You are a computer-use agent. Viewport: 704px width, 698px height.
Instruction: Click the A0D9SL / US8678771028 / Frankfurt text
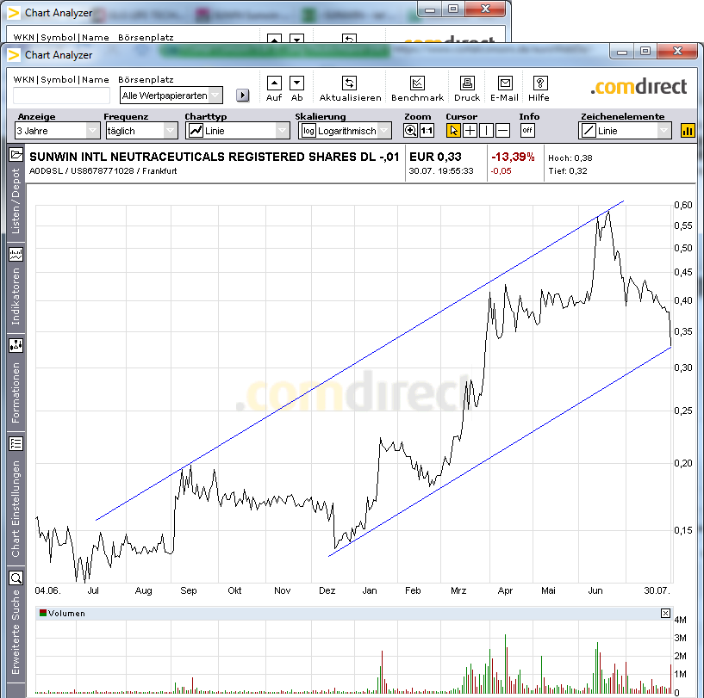103,171
